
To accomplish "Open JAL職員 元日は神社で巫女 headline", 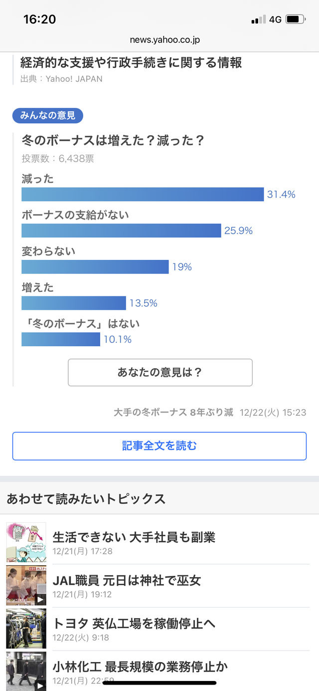I will [127, 580].
